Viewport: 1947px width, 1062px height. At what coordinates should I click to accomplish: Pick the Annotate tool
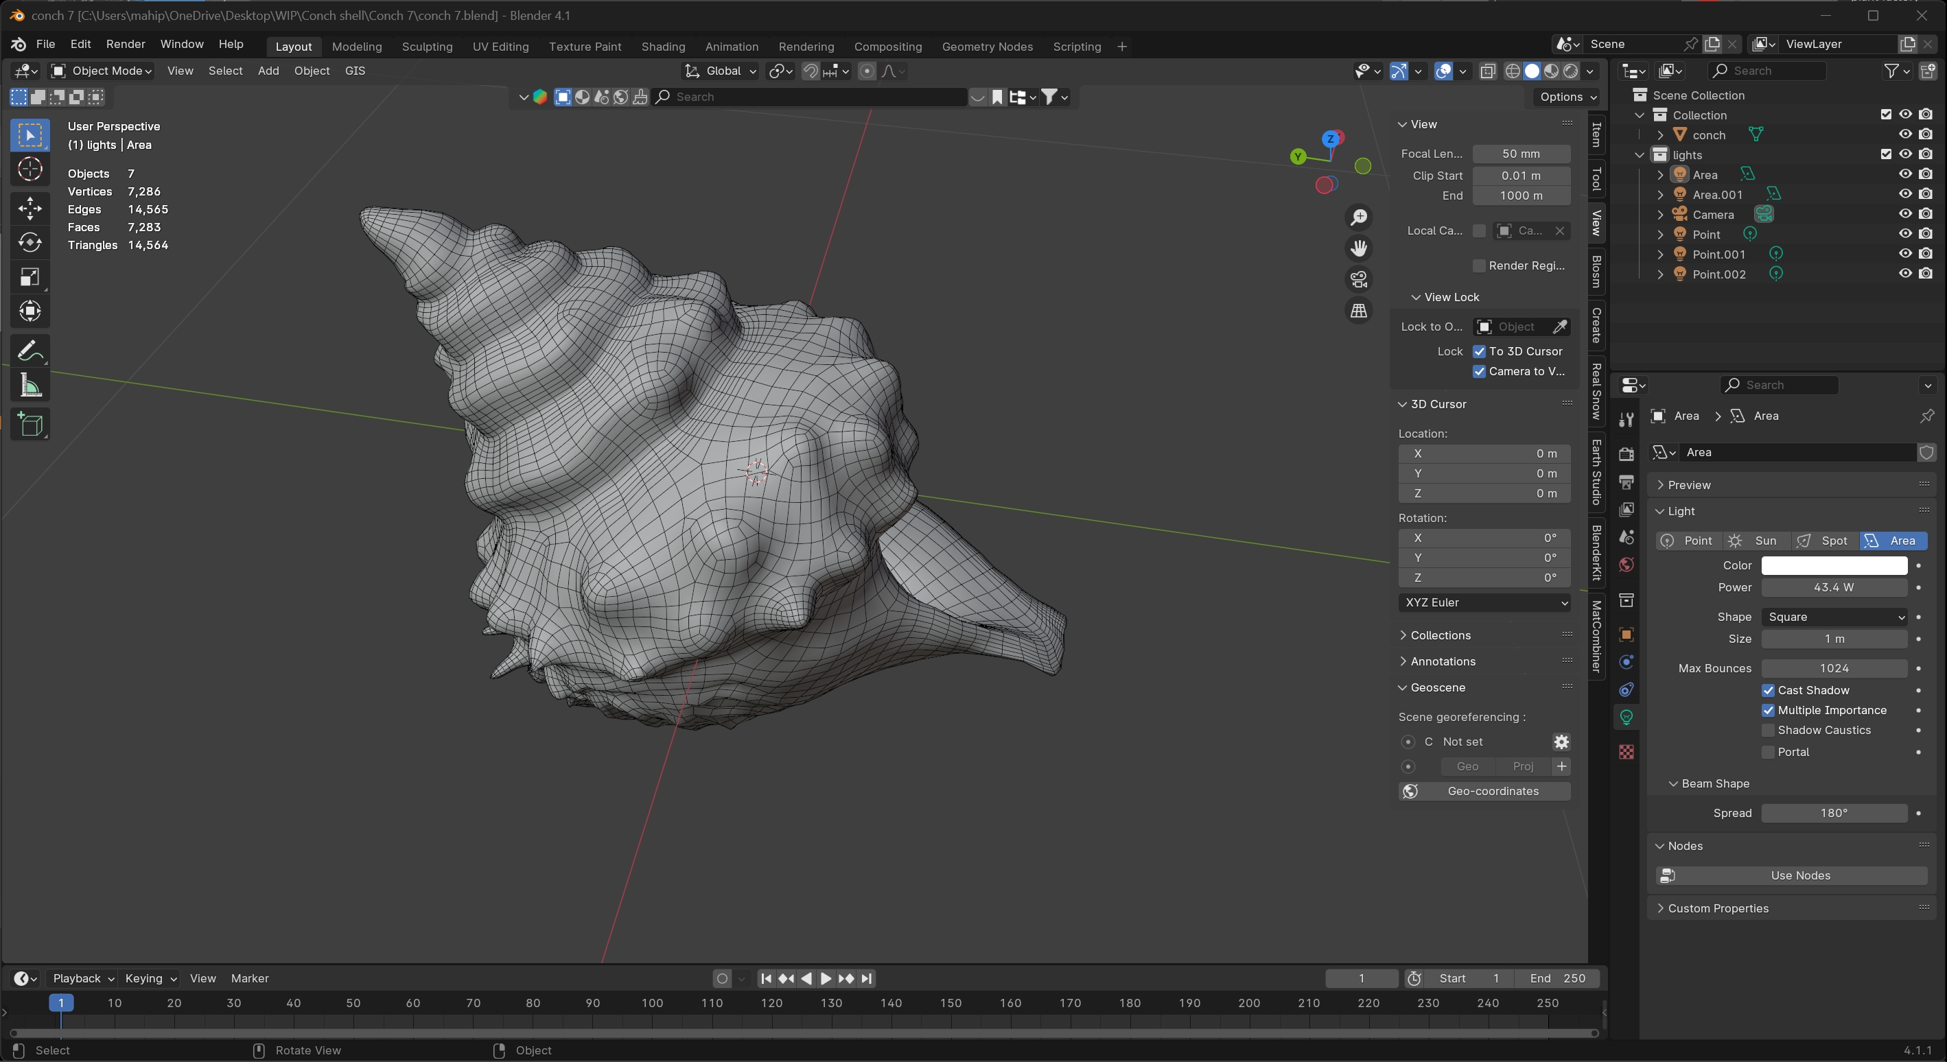tap(30, 350)
